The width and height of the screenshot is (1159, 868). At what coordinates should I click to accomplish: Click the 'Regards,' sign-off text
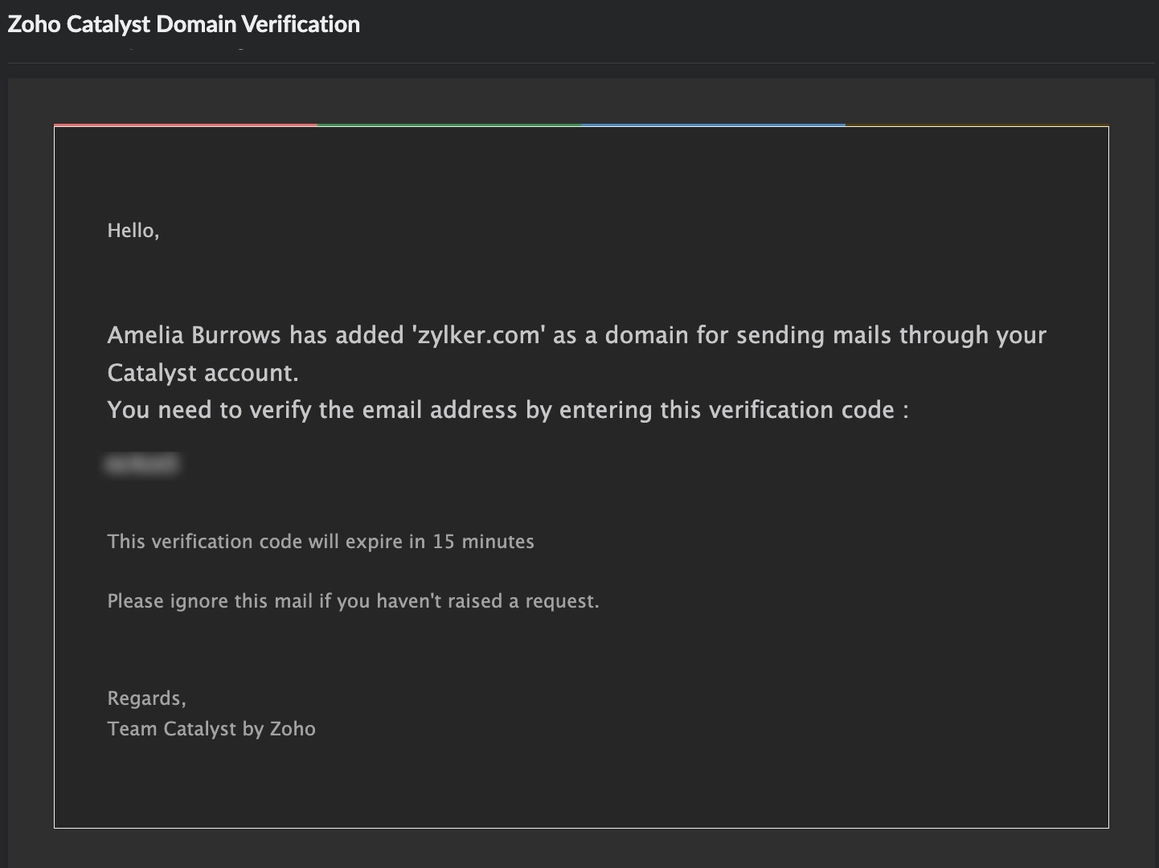[146, 698]
